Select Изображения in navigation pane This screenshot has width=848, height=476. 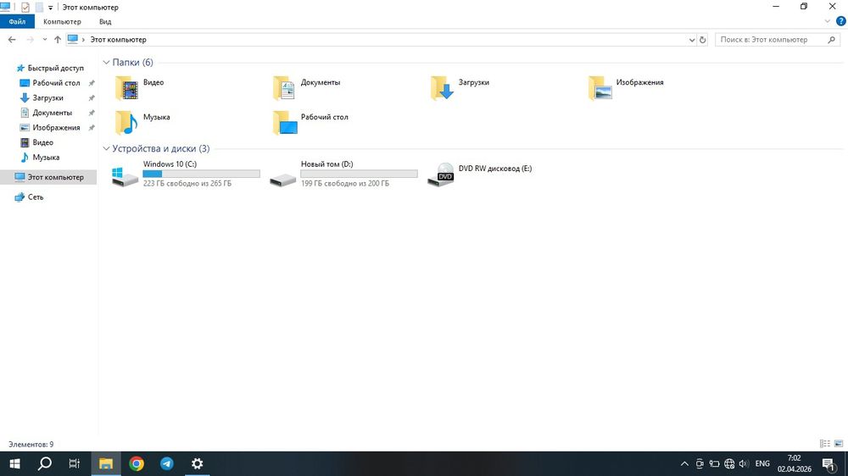pos(56,128)
